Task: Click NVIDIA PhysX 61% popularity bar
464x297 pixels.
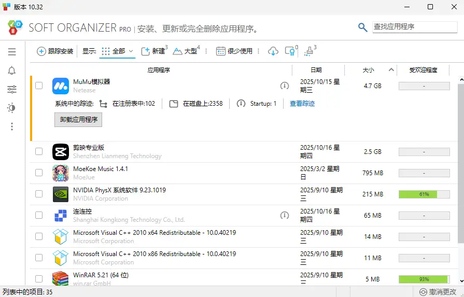Action: click(424, 194)
